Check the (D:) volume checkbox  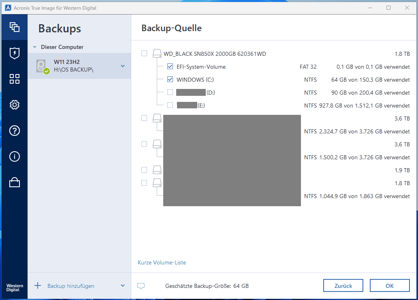[x=170, y=93]
